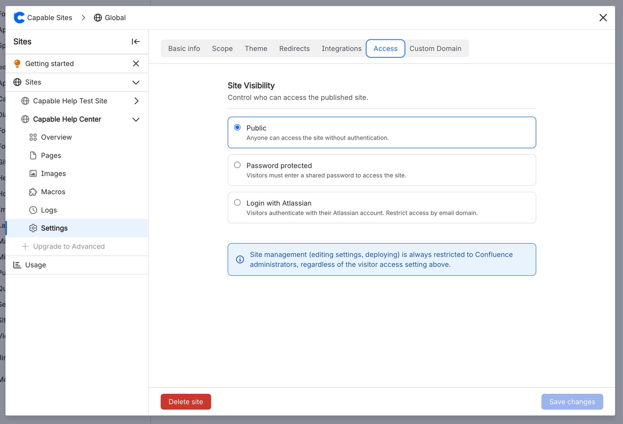623x424 pixels.
Task: Collapse Capable Help Center chevron
Action: click(x=136, y=119)
